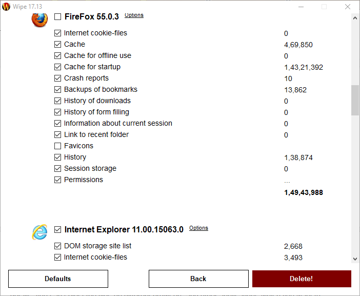Click the red Delete! button
Viewport: 360px width, 296px height.
[302, 279]
